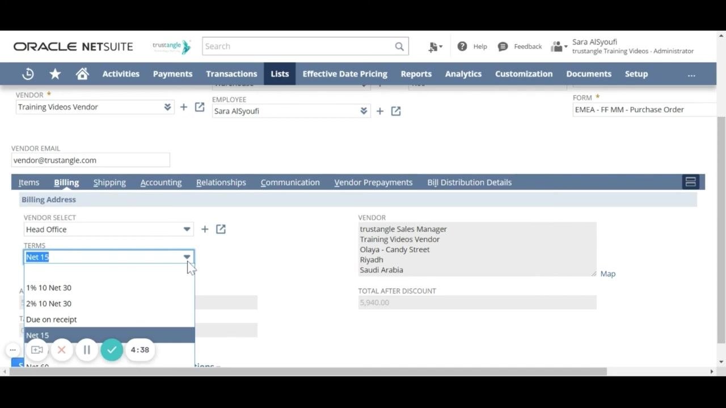Open the Lists menu
This screenshot has height=408, width=726.
(280, 74)
